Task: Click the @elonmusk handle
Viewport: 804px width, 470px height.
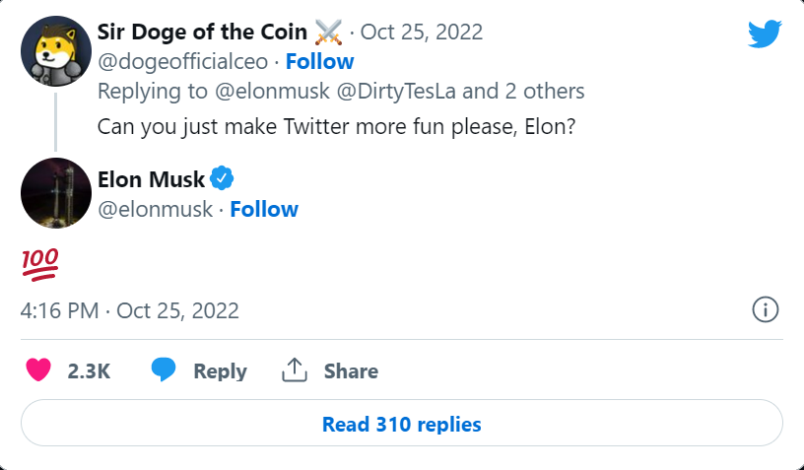Action: [x=155, y=209]
